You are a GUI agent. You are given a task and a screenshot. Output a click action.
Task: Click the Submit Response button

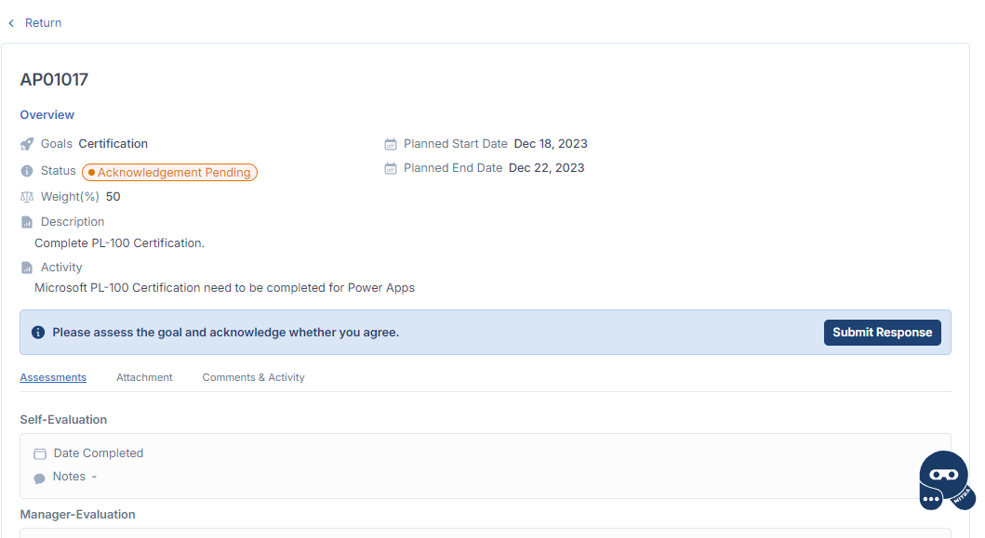tap(882, 332)
